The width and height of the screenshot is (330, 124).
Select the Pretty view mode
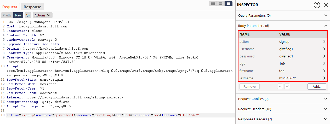pyautogui.click(x=7, y=15)
